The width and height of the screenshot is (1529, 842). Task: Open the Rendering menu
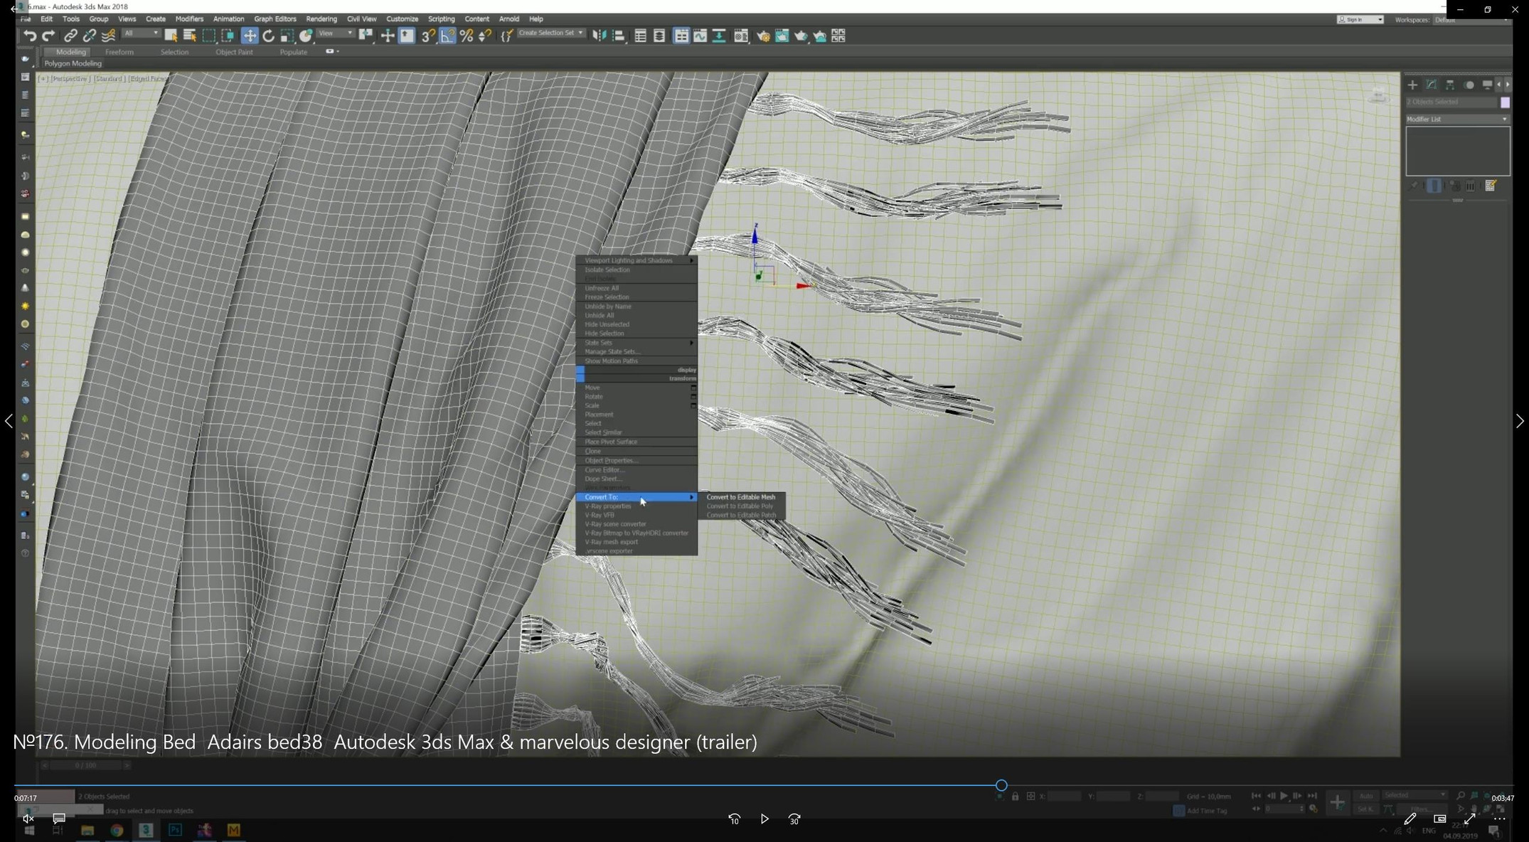321,19
